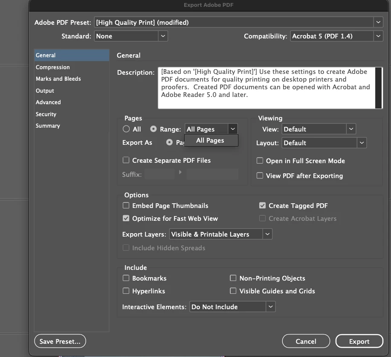Check the Hyperlinks include option
This screenshot has height=357, width=391.
pyautogui.click(x=126, y=291)
